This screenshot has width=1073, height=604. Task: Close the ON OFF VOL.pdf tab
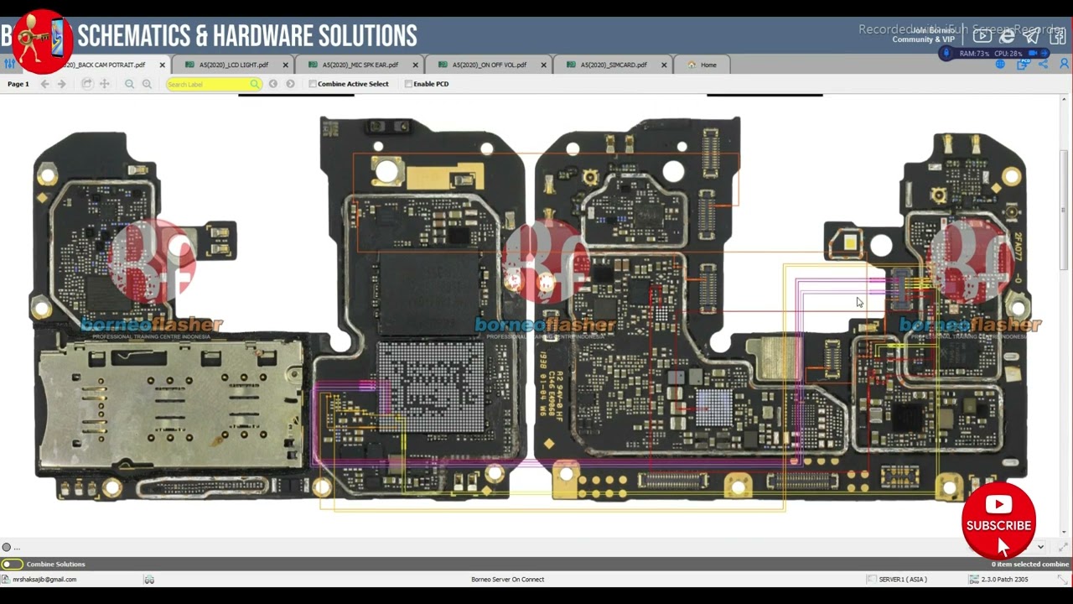click(x=544, y=65)
